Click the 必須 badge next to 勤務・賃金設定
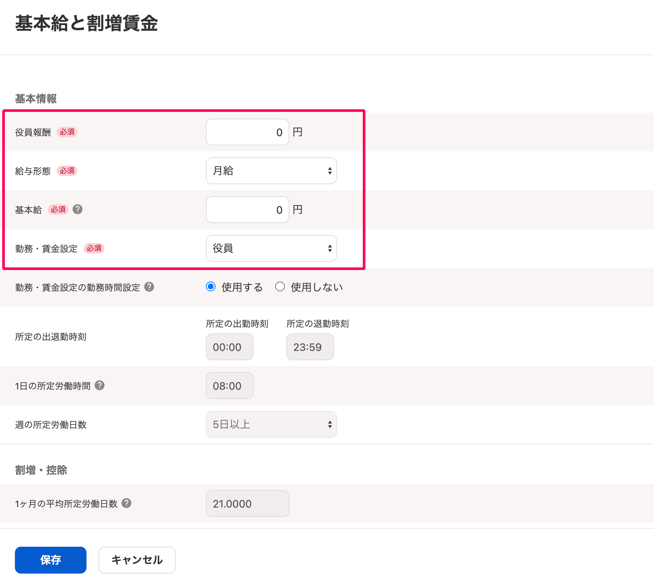Screen dimensions: 654x584 pos(94,248)
